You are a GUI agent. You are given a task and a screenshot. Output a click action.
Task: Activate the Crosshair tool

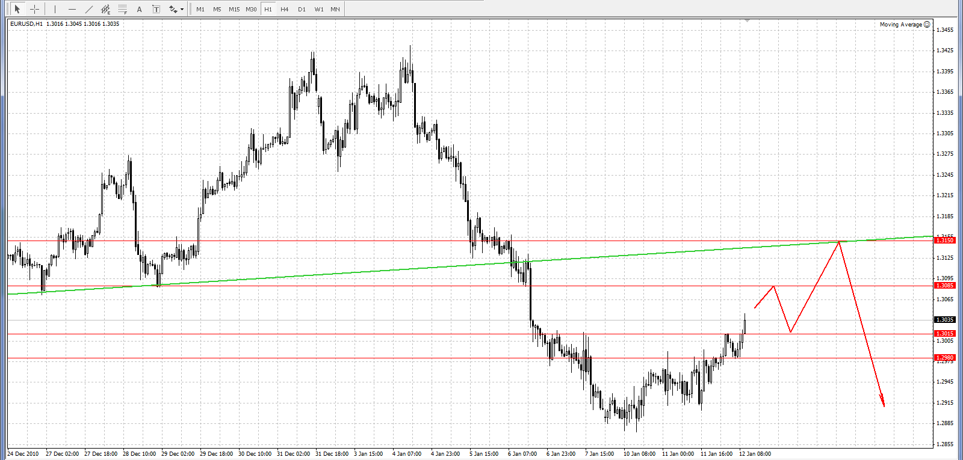35,9
